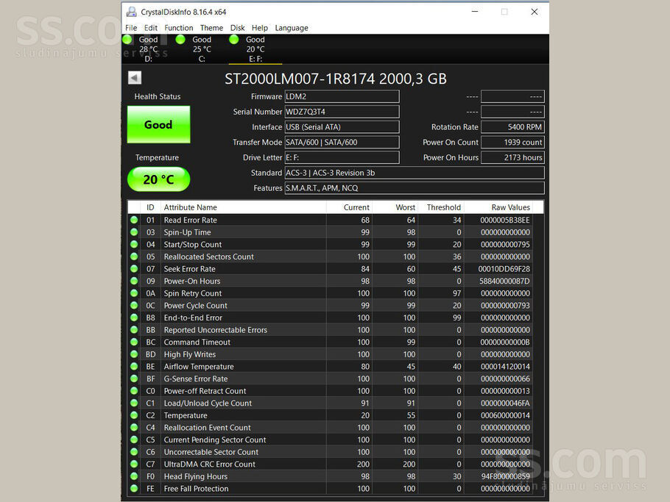Screen dimensions: 670x502
Task: Open the Help menu
Action: [259, 28]
